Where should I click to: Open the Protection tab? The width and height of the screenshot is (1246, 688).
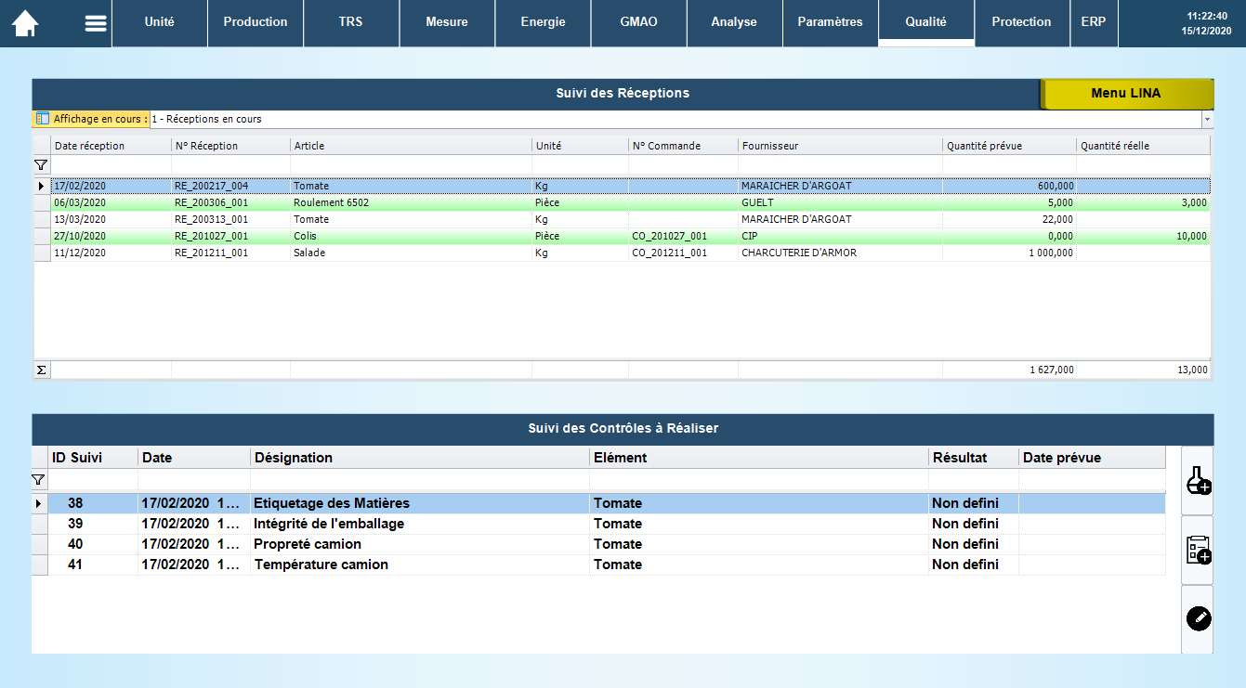(1021, 22)
